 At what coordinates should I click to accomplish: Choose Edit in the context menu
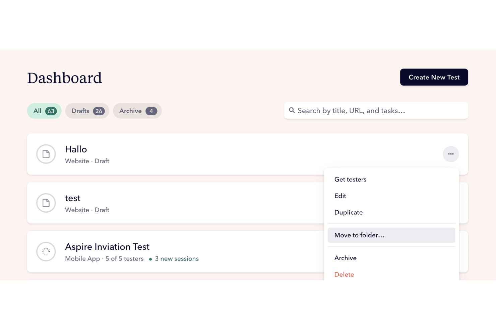391,196
